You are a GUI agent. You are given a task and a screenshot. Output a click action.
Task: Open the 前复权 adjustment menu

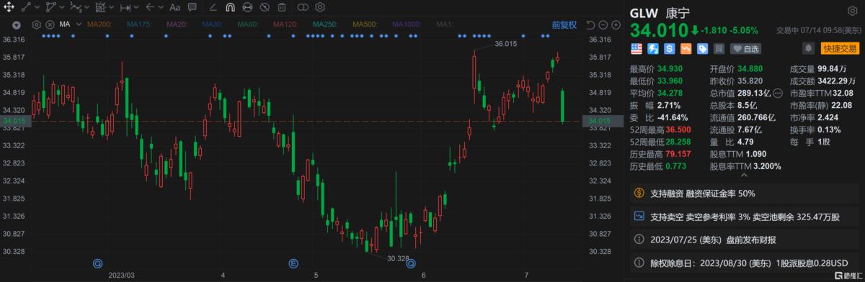(564, 24)
